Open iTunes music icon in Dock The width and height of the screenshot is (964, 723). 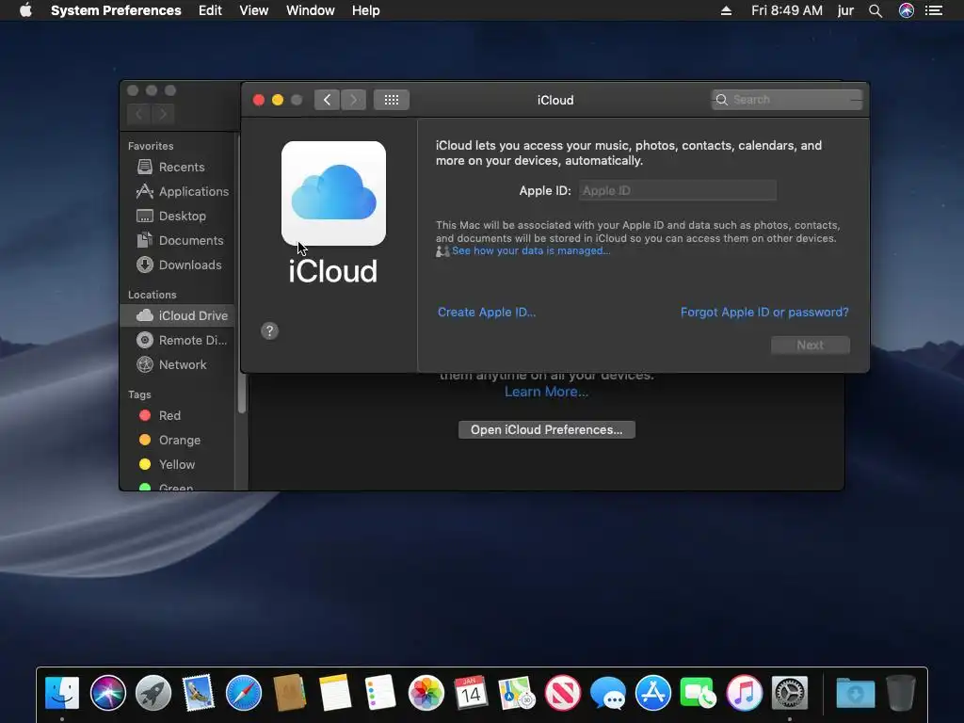(x=744, y=693)
